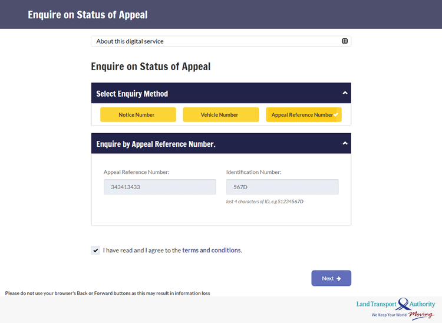442x323 pixels.
Task: Click the 'Select Enquiry Method' header text
Action: 132,94
